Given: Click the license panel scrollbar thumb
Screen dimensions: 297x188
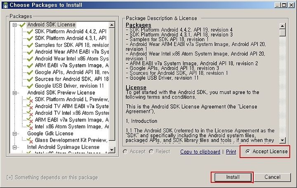Looking at the screenshot, I should click(283, 32).
